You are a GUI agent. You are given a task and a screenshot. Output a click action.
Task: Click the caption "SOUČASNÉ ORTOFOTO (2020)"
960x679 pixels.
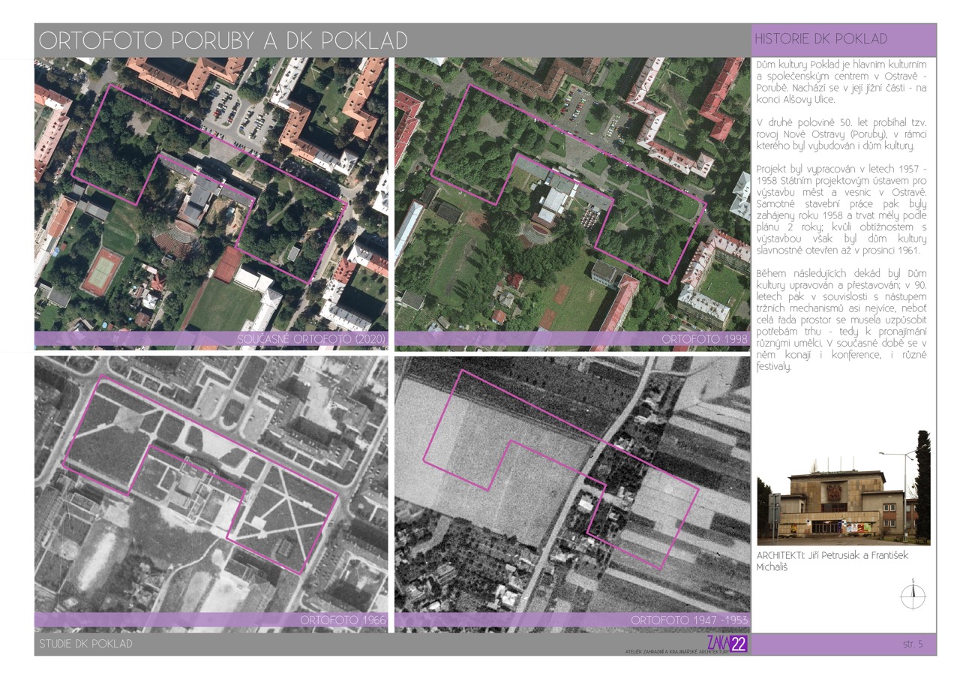(x=310, y=340)
